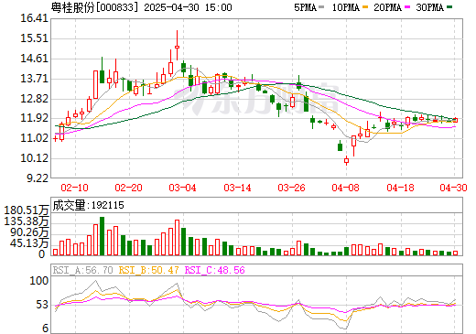Click the RSI_B:50.47 indicator label
476x334 pixels.
click(148, 270)
